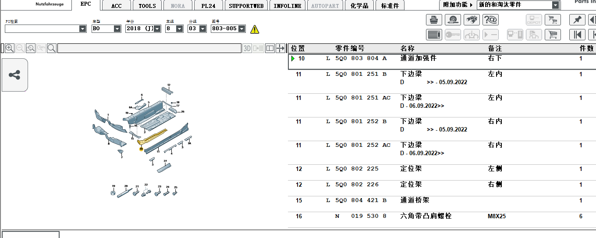Click the greyed computer-to-server icon
596x238 pixels.
(515, 35)
